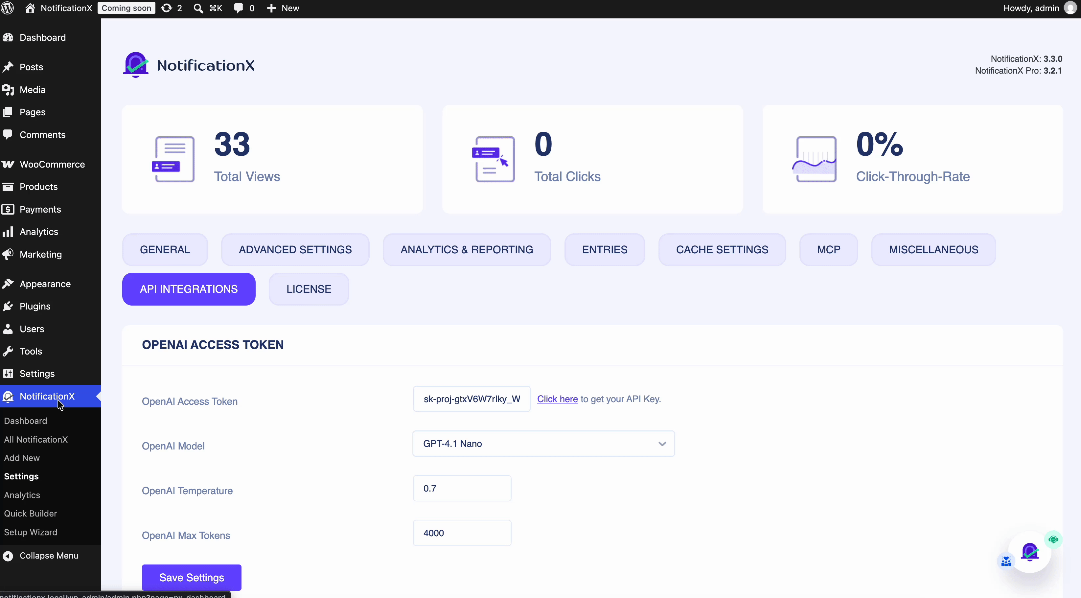Switch to the GENERAL tab
This screenshot has width=1081, height=598.
coord(165,250)
